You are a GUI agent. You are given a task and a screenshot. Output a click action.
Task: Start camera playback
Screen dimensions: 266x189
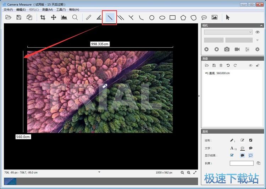[206, 49]
